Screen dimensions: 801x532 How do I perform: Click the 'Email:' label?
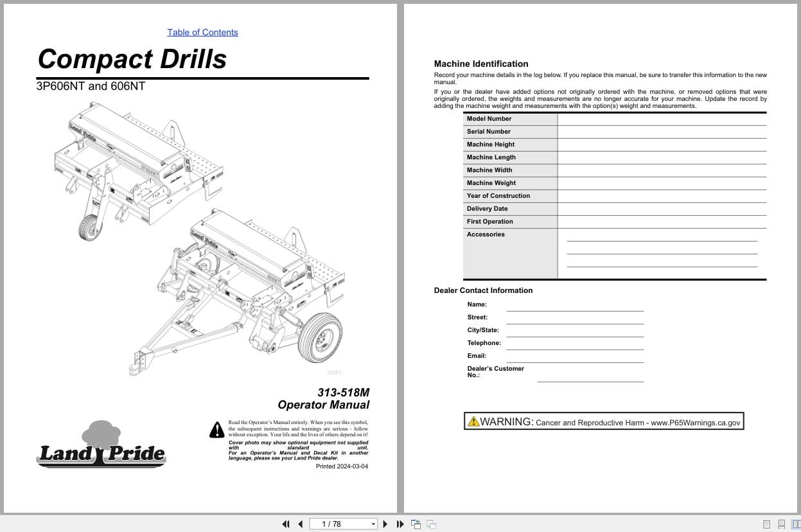tap(477, 356)
